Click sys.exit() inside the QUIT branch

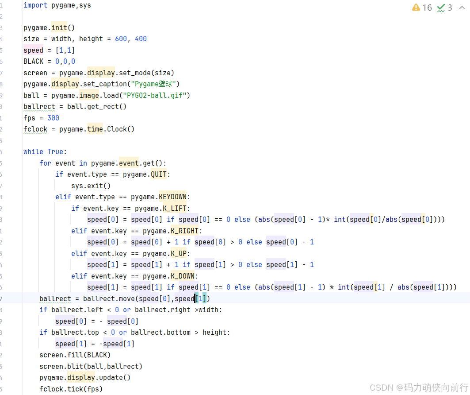pyautogui.click(x=91, y=185)
